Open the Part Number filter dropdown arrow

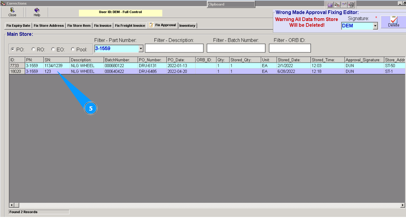[141, 49]
